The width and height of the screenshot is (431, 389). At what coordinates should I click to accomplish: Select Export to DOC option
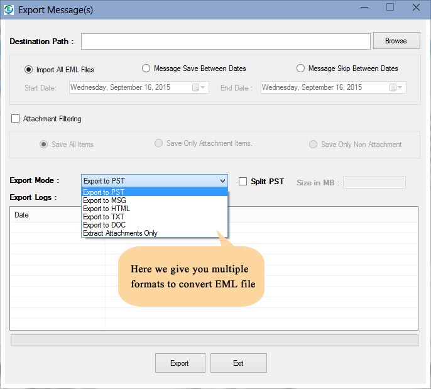pos(104,225)
